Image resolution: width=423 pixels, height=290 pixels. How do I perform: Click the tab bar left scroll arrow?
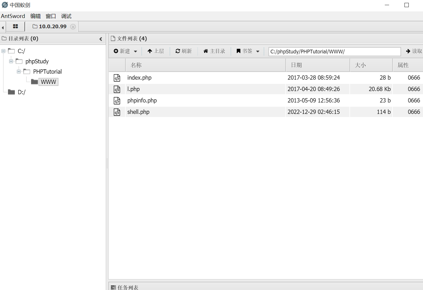coord(3,27)
